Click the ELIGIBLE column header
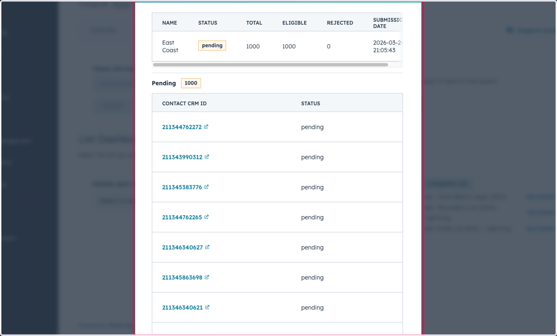 [295, 23]
